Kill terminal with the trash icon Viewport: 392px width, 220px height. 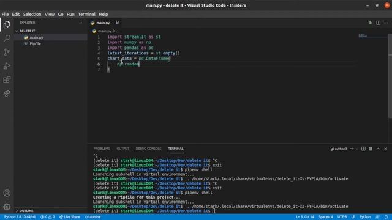(371, 148)
